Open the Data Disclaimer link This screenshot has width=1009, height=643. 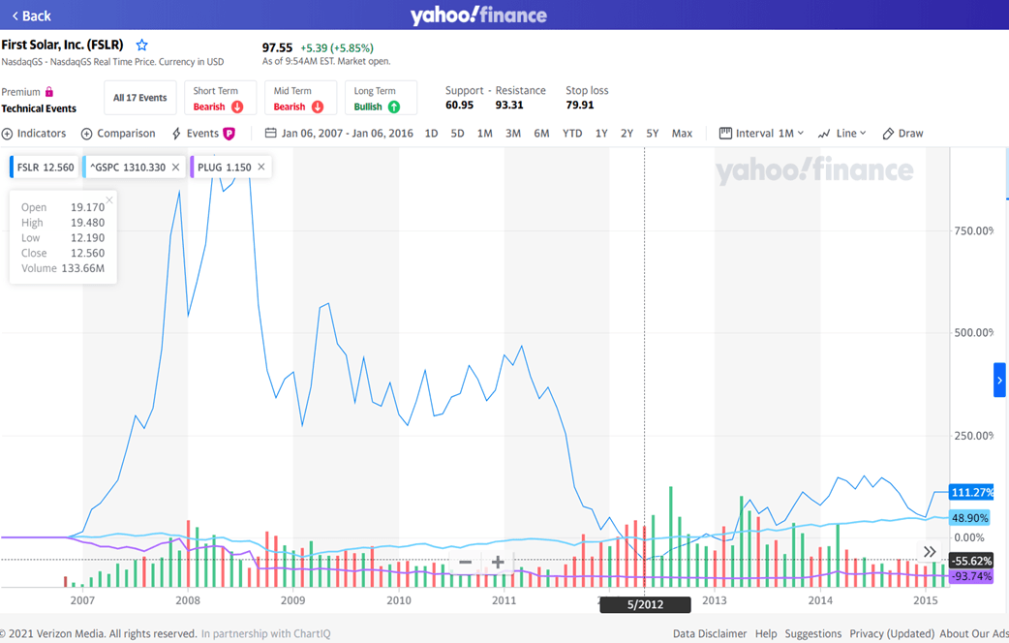click(x=710, y=634)
